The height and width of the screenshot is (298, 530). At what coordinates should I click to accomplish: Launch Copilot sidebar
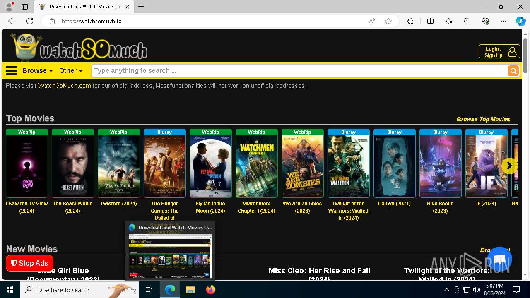(x=520, y=21)
